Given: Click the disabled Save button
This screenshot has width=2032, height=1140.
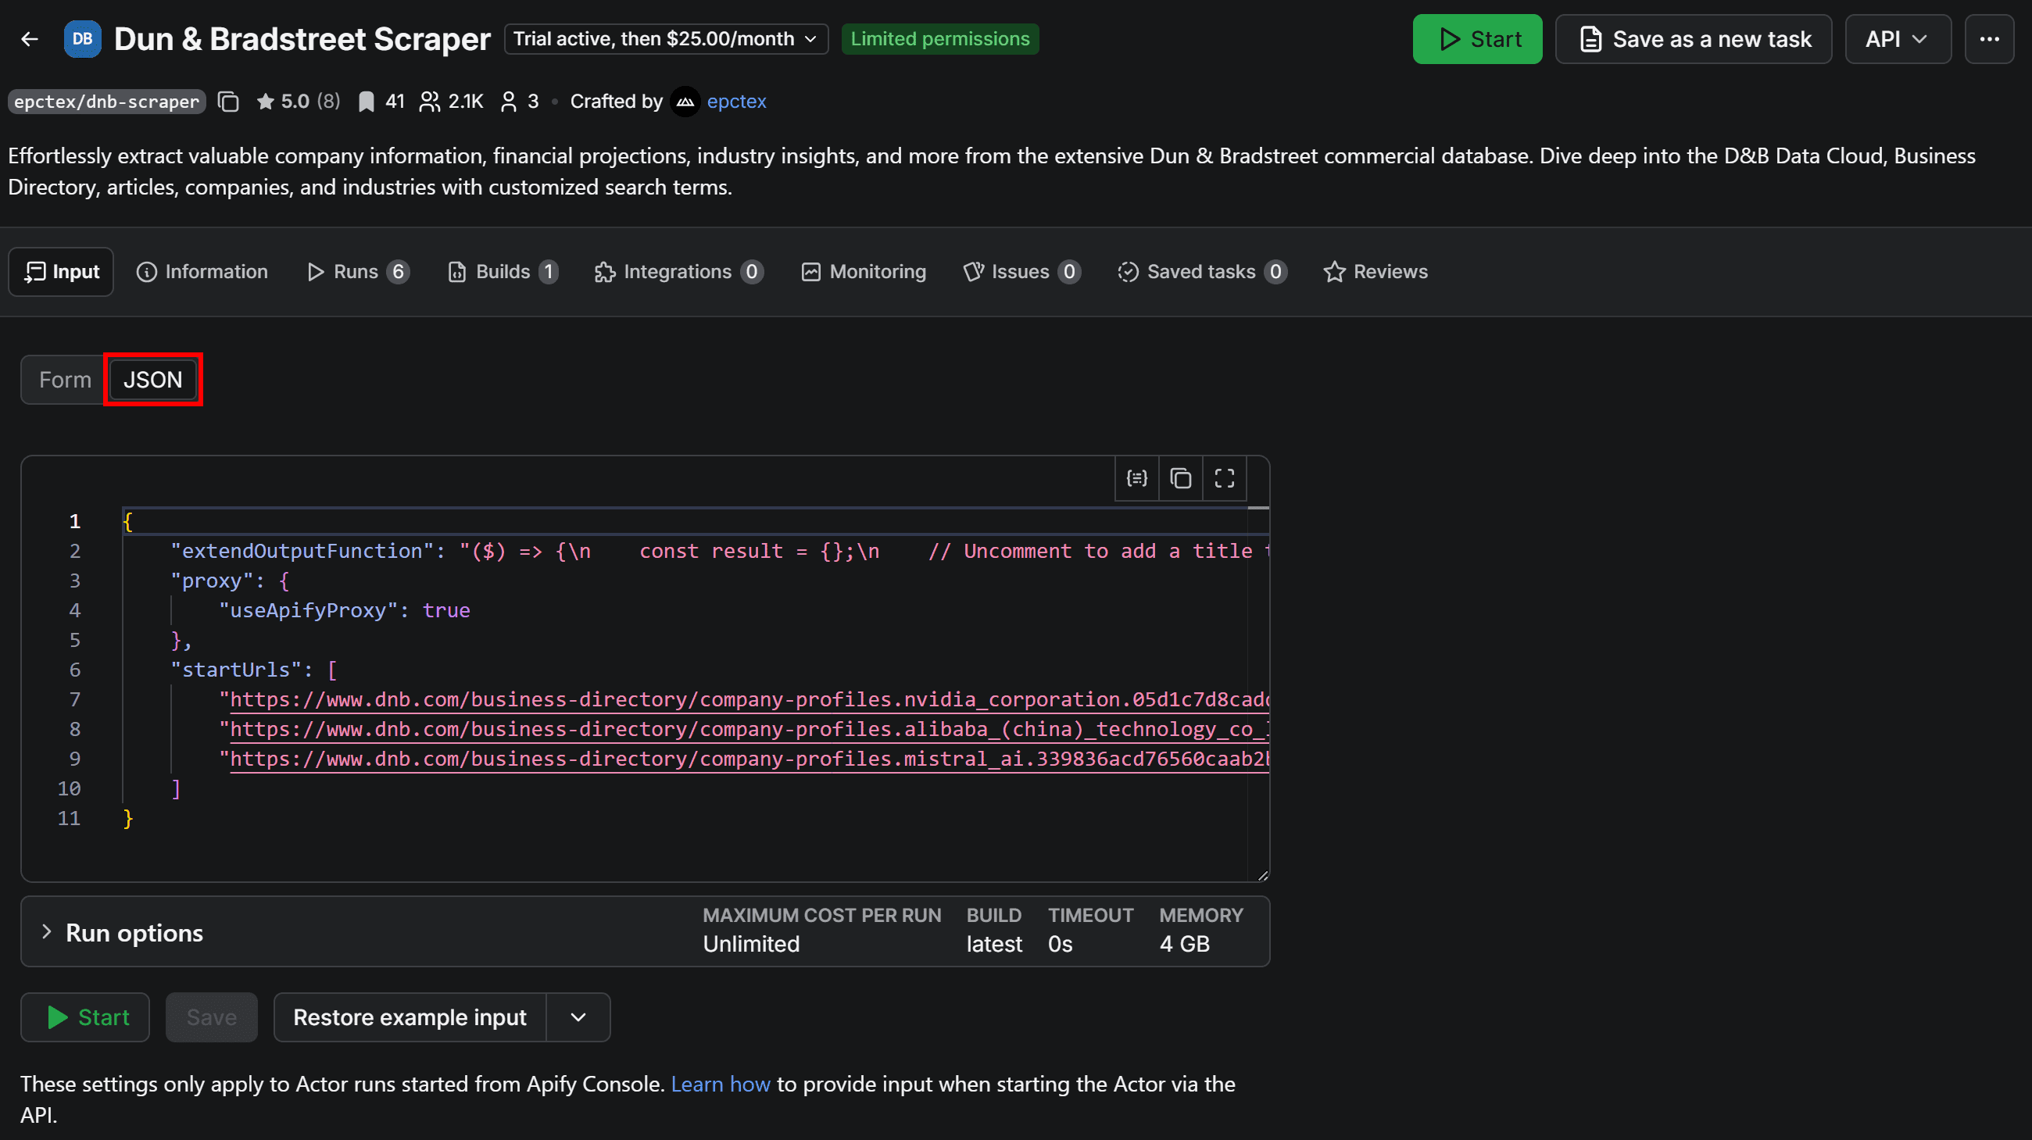Looking at the screenshot, I should point(211,1017).
